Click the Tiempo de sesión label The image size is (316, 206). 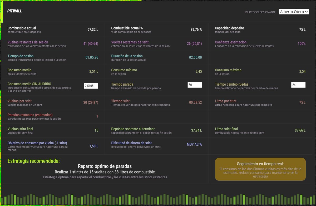tap(21, 56)
